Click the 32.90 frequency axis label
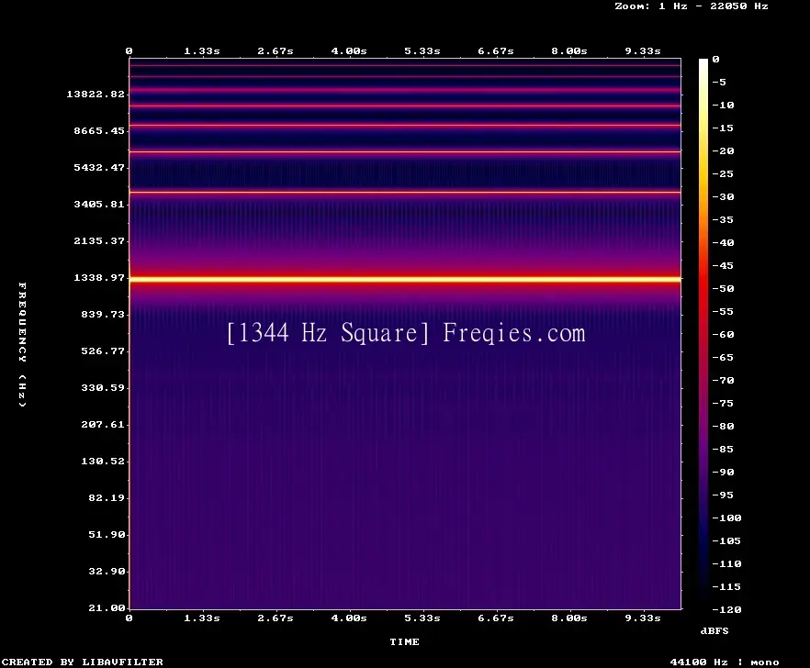810x668 pixels. 107,571
